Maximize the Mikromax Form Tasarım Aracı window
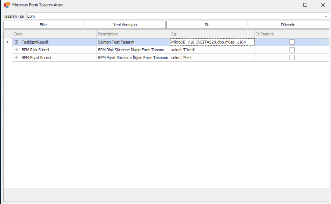Image resolution: width=331 pixels, height=204 pixels. click(x=305, y=5)
